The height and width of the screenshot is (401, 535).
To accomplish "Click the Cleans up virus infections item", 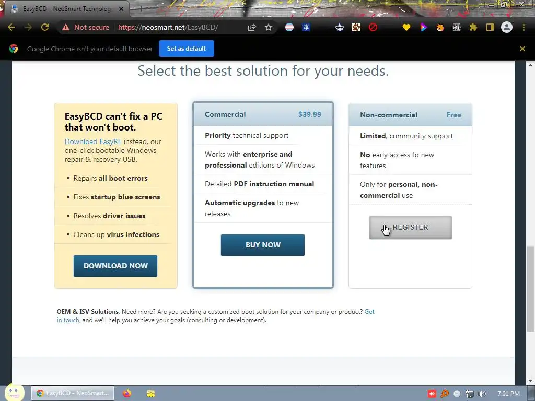I will 117,234.
